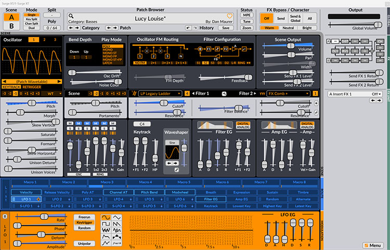Mute oscillator 1 in the mixer
390x250 pixels.
coord(70,124)
